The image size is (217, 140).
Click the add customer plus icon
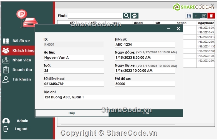point(196,16)
